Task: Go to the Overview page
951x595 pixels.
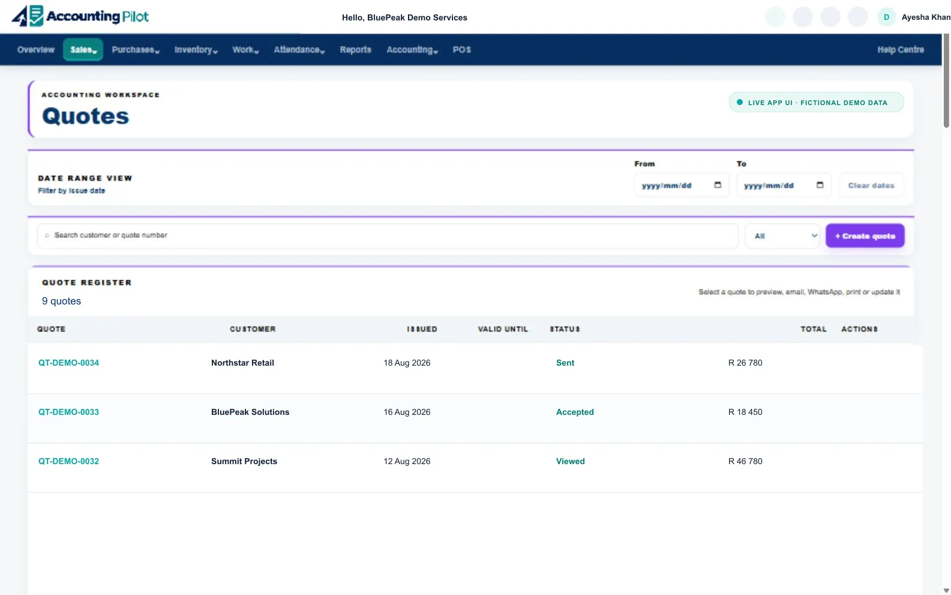Action: click(x=36, y=50)
